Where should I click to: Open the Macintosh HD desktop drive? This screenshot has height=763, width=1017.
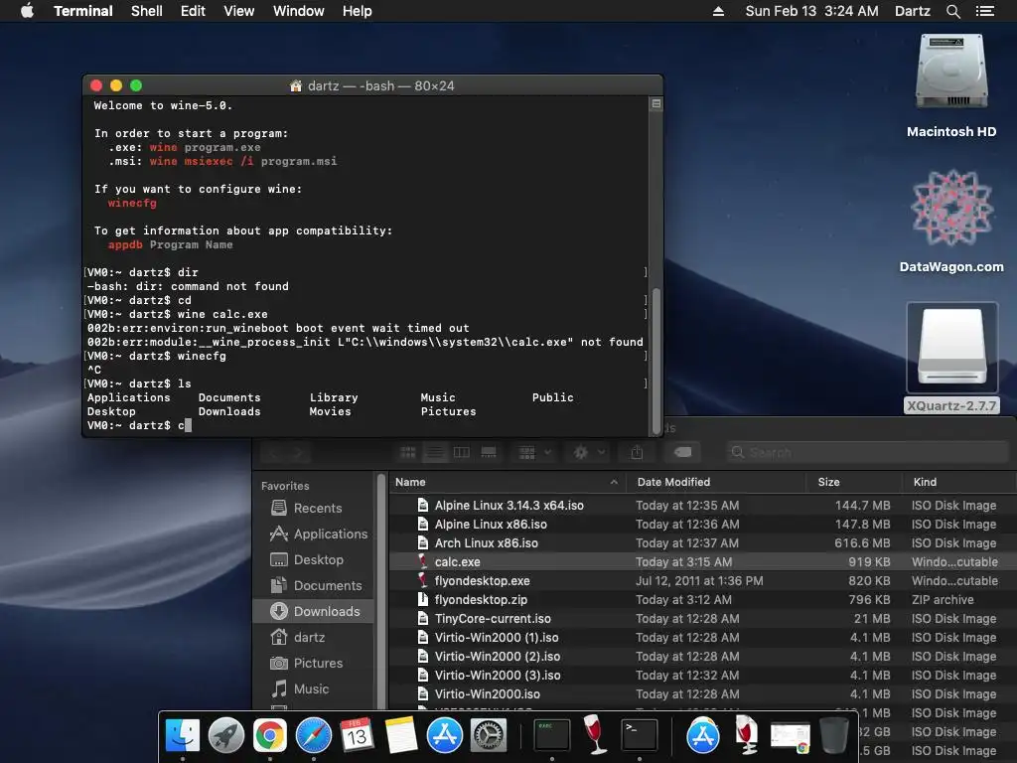coord(951,85)
